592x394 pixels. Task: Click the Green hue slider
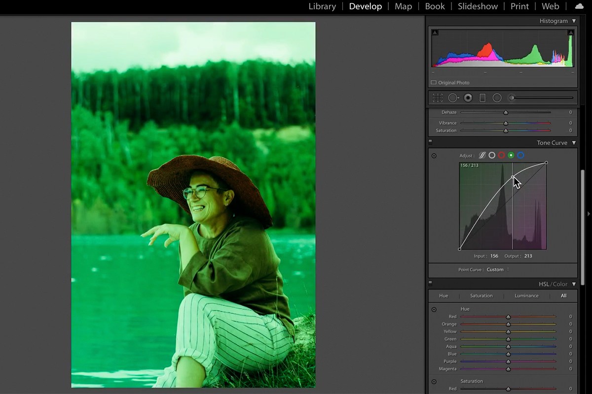click(508, 339)
